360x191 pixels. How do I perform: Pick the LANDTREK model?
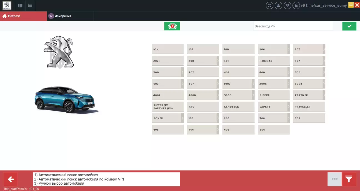click(238, 107)
